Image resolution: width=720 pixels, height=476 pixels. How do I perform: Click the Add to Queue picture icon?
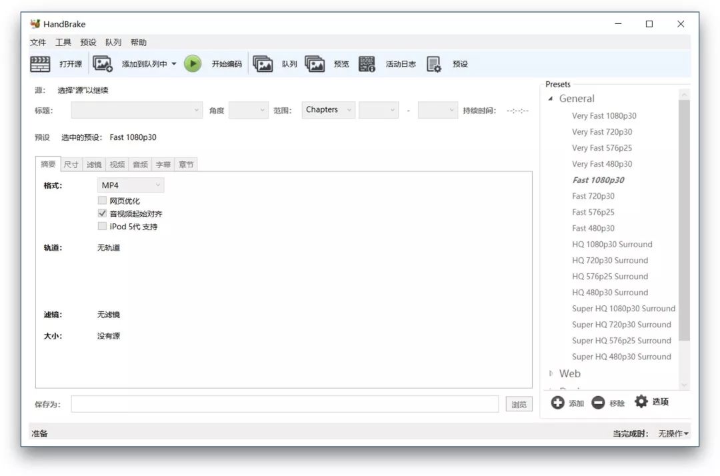pyautogui.click(x=103, y=64)
